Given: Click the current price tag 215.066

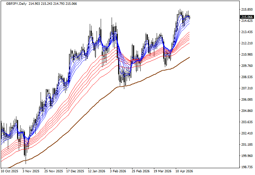Looking at the screenshot, I should [x=247, y=17].
